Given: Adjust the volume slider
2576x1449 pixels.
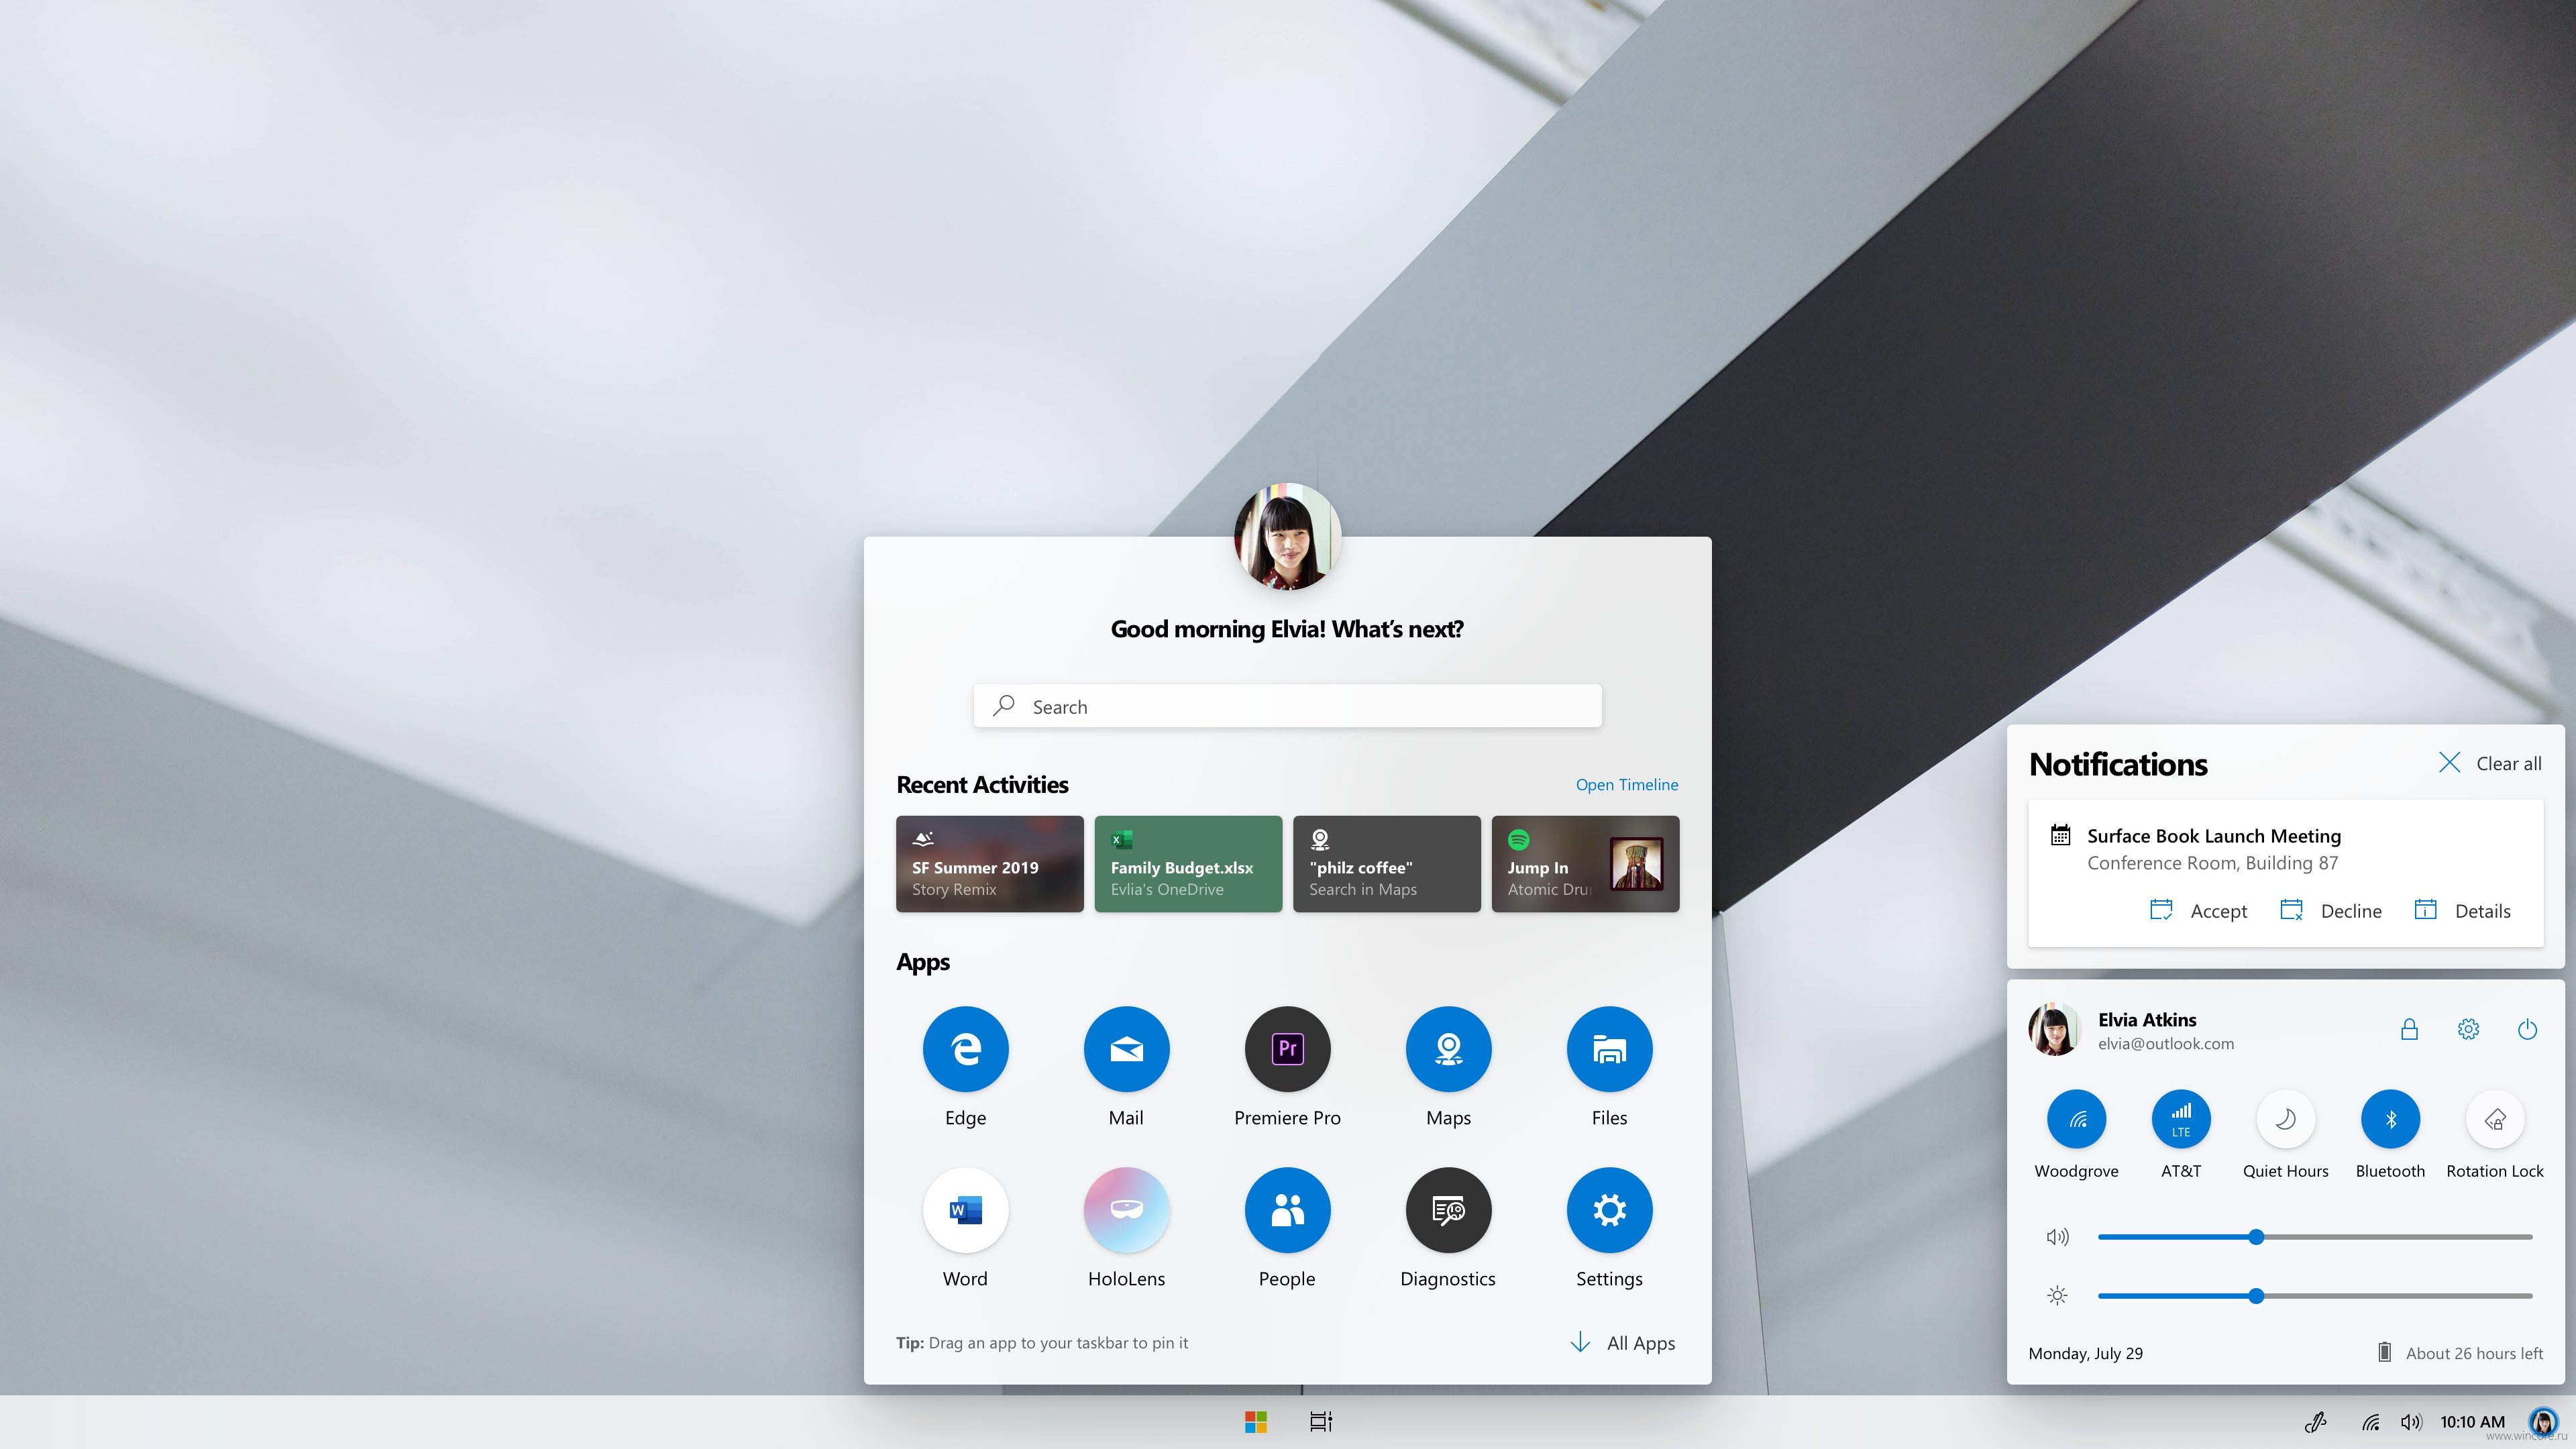Looking at the screenshot, I should click(x=2256, y=1235).
